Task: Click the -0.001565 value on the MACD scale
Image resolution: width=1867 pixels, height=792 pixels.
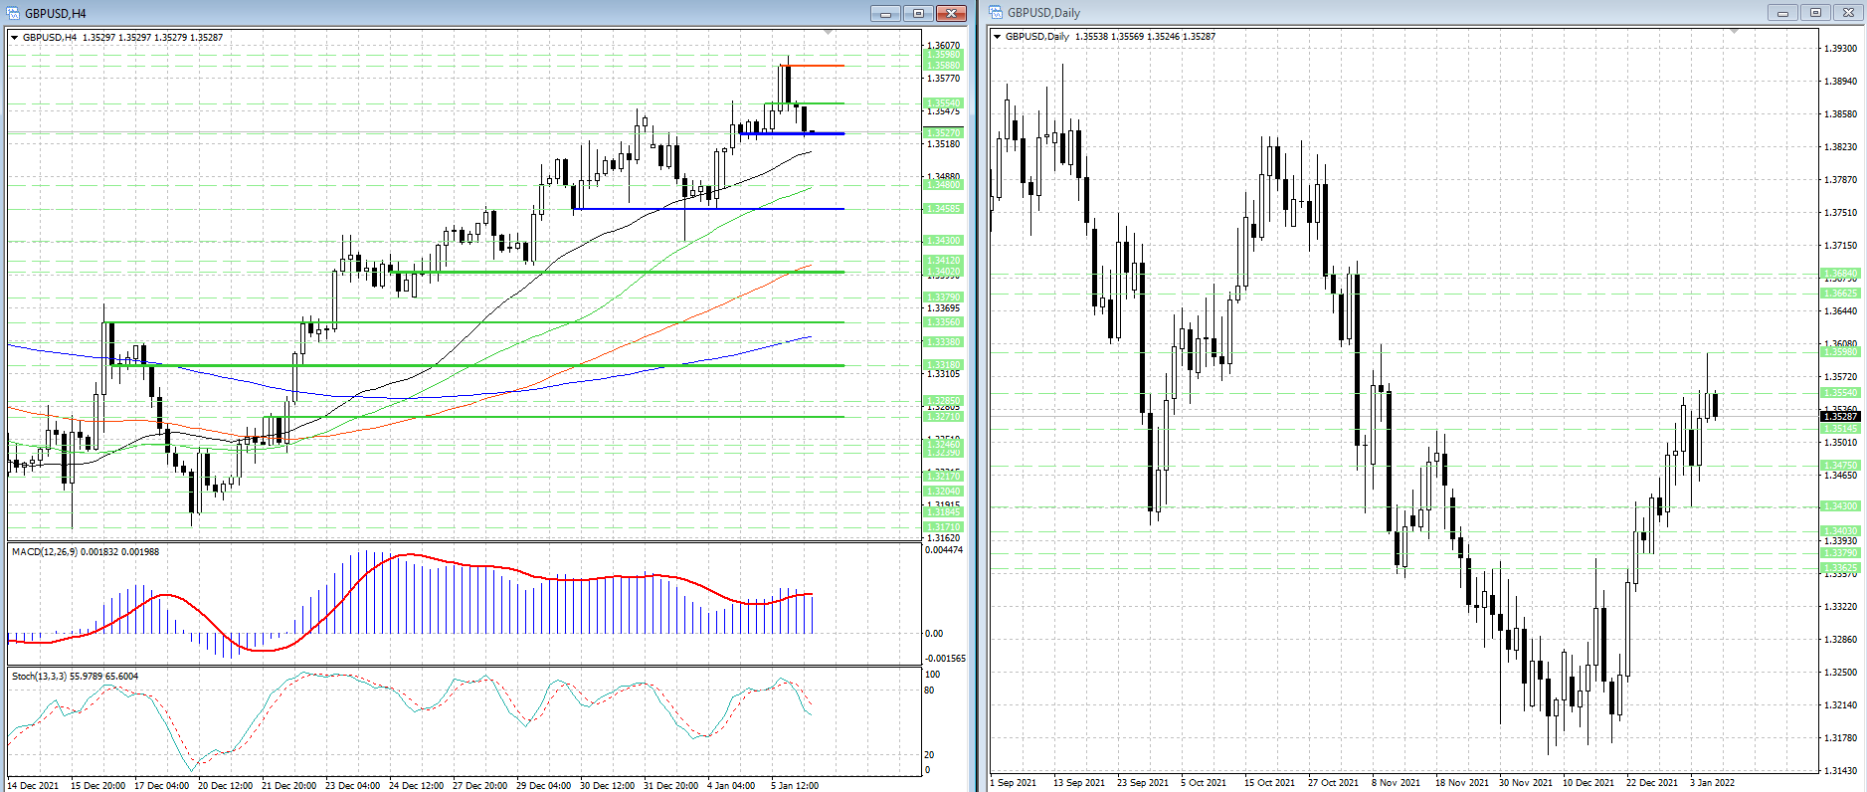Action: pos(946,659)
